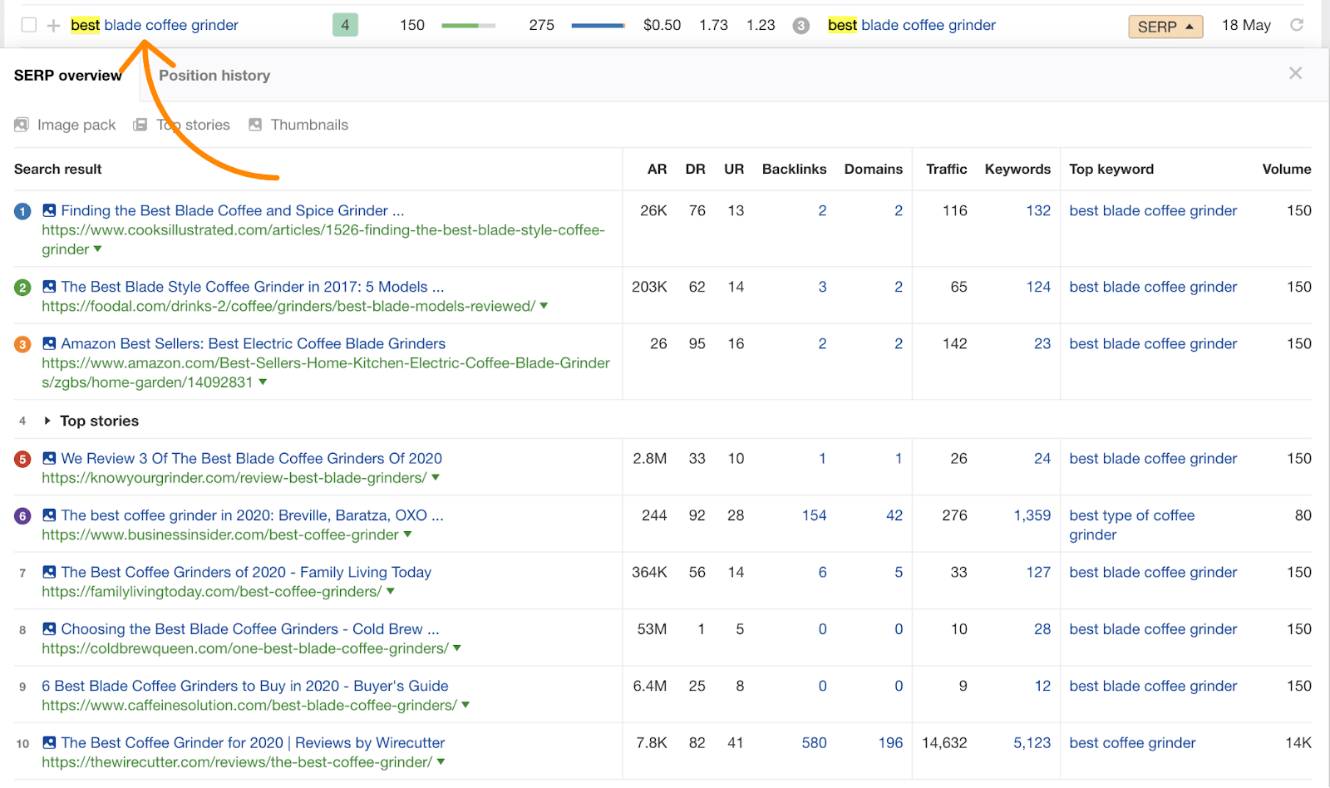This screenshot has width=1330, height=788.
Task: Click the image icon beside the Wirecutter result
Action: [x=48, y=742]
